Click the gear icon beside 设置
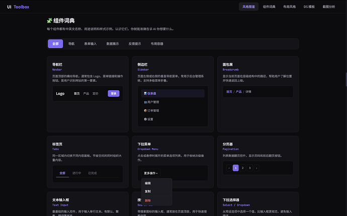 (145, 119)
